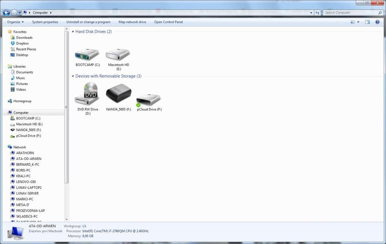Collapse Devices with Removable Storage group
Image resolution: width=386 pixels, height=244 pixels.
click(73, 76)
